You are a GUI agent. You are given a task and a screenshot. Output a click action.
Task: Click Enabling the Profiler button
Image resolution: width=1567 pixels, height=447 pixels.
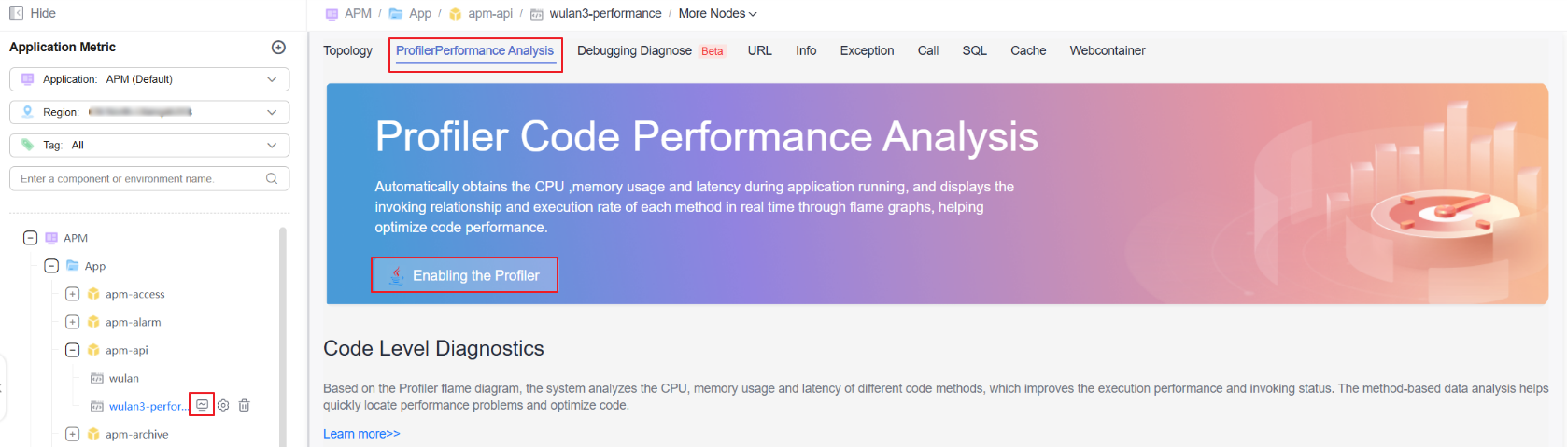[464, 275]
